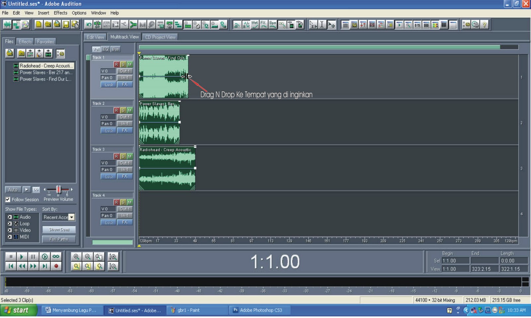
Task: Click the Full Paths button
Action: (x=59, y=239)
